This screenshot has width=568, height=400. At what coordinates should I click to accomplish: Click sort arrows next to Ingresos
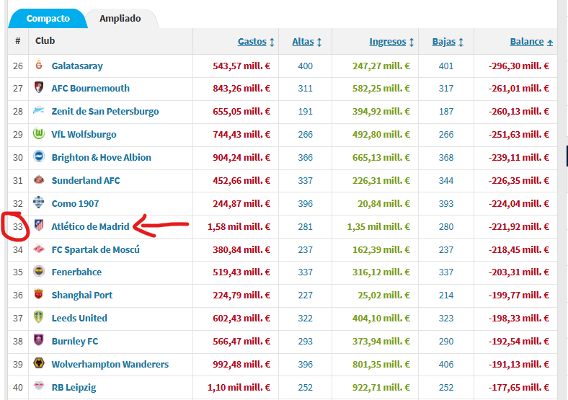412,42
